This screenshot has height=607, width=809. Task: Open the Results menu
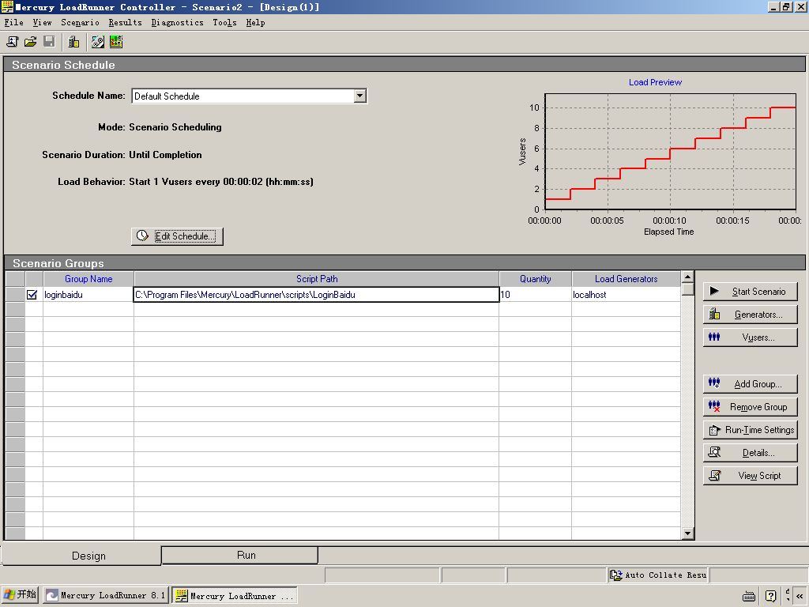pos(126,22)
